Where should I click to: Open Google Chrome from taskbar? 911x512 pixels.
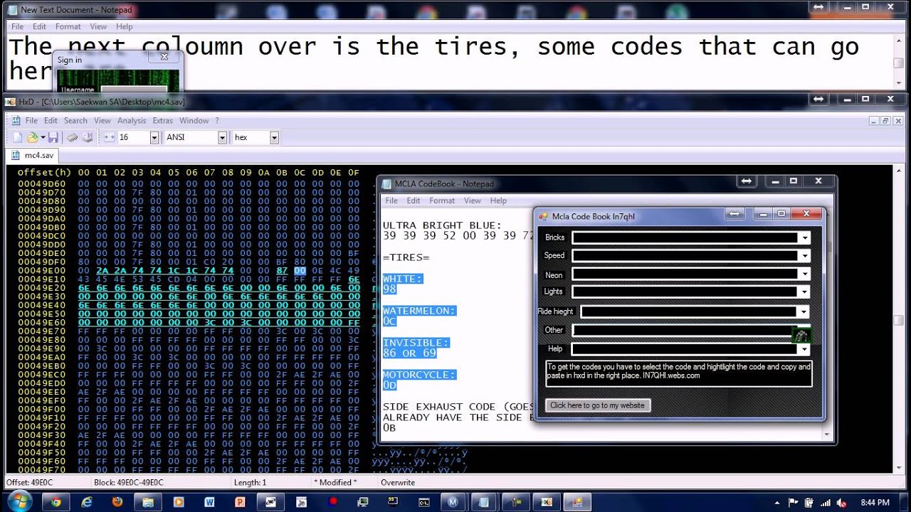click(56, 502)
